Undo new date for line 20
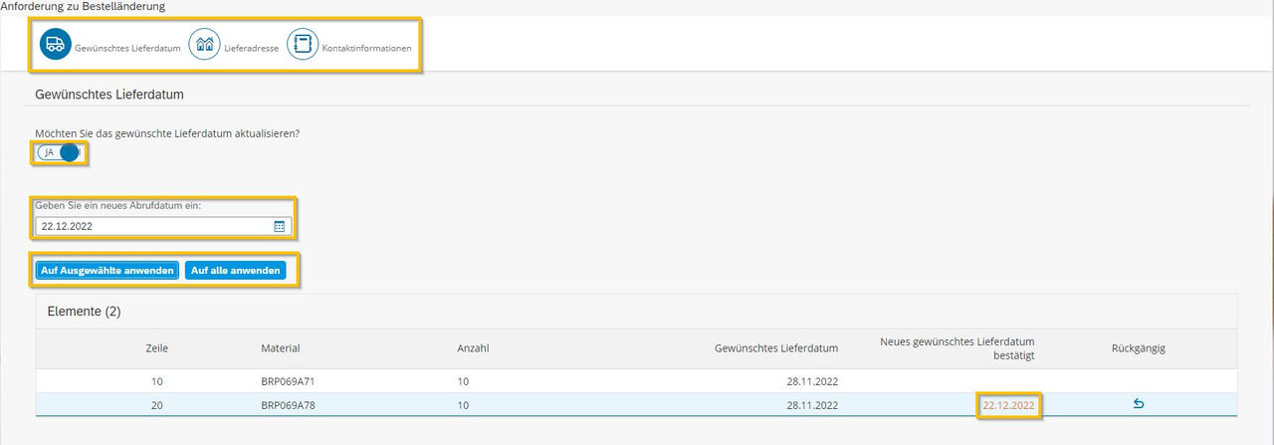The height and width of the screenshot is (445, 1274). coord(1139,404)
